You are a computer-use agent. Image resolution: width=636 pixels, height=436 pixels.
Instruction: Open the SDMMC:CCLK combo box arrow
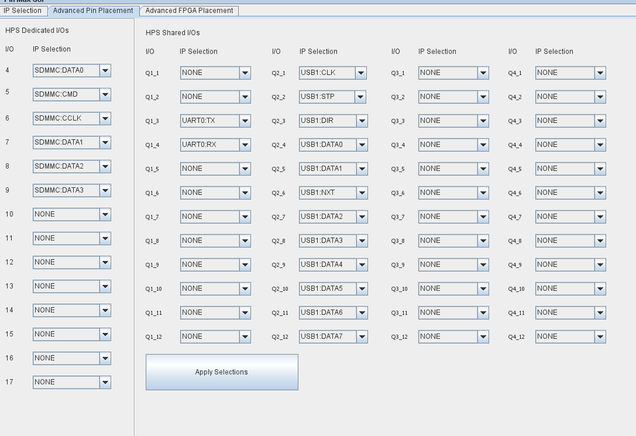click(x=105, y=118)
